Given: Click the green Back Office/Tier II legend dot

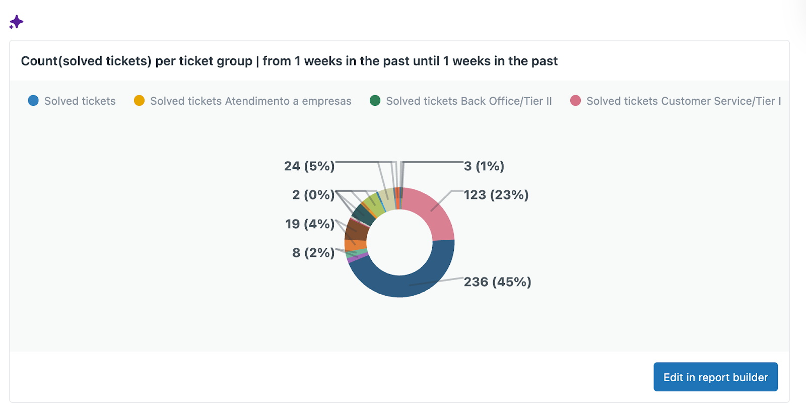Looking at the screenshot, I should click(x=375, y=101).
